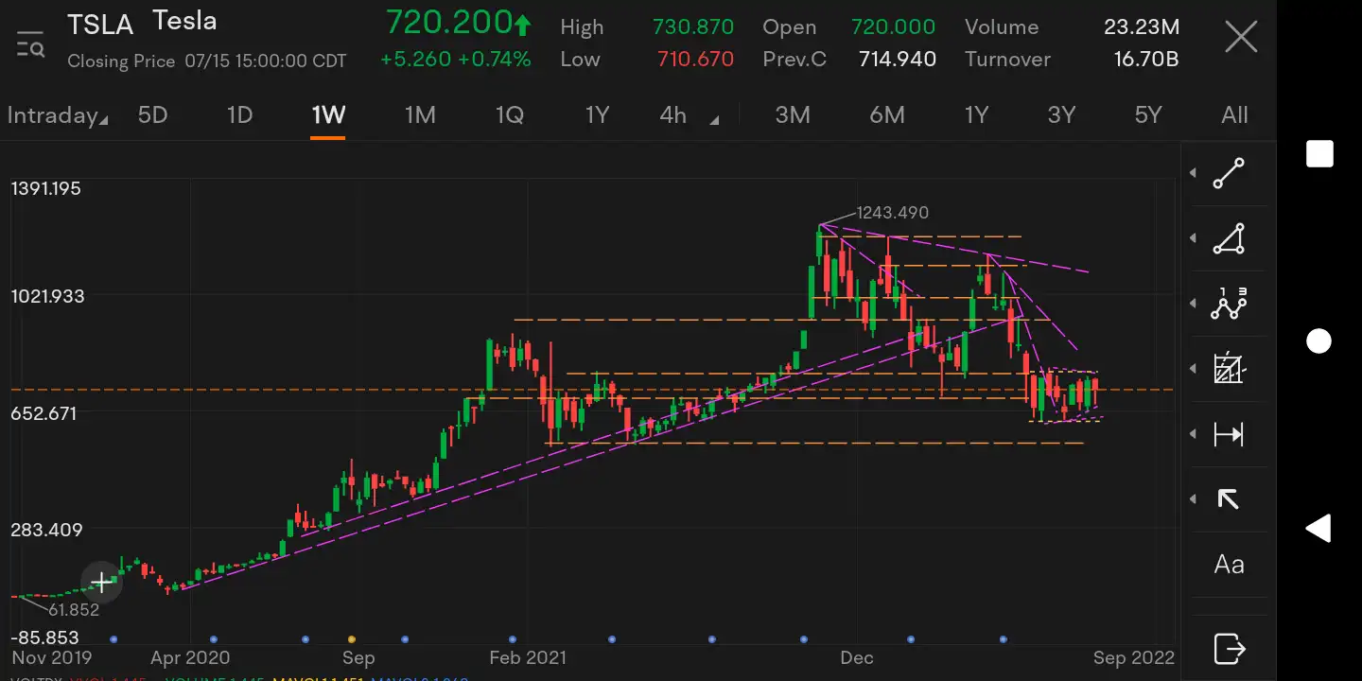Tap the exit drawing mode icon
Image resolution: width=1362 pixels, height=681 pixels.
coord(1229,649)
